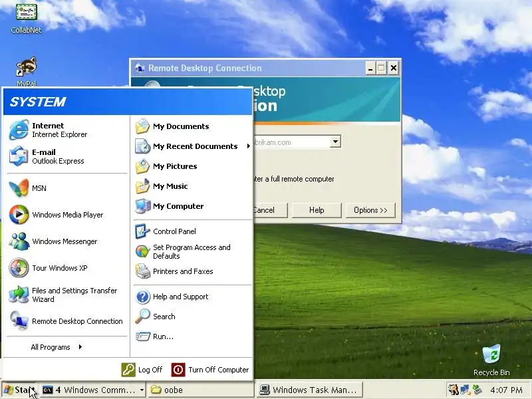Screen dimensions: 532x399
Task: Open My Pictures folder icon
Action: pos(142,166)
